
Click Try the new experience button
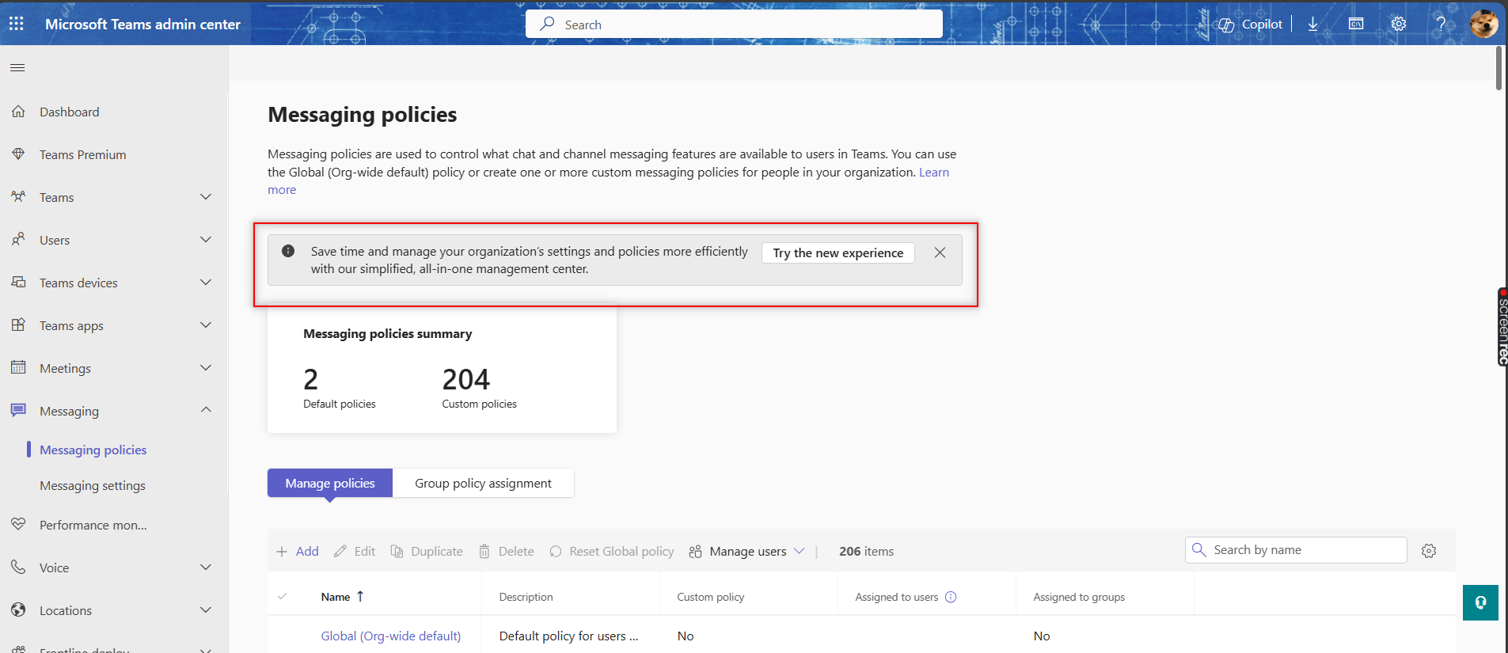(838, 253)
